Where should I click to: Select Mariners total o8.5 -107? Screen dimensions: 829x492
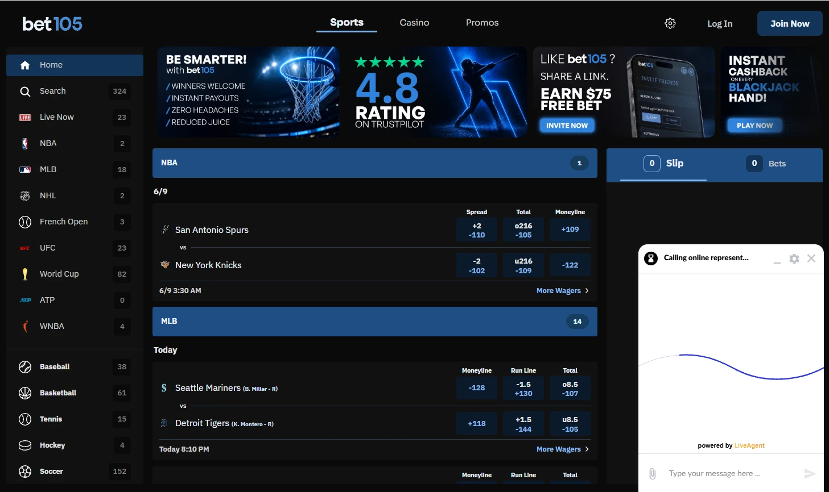pyautogui.click(x=570, y=389)
